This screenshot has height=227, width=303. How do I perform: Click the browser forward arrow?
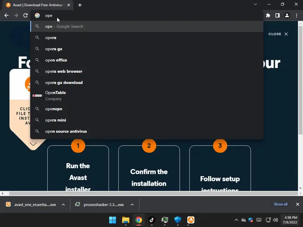click(x=16, y=15)
